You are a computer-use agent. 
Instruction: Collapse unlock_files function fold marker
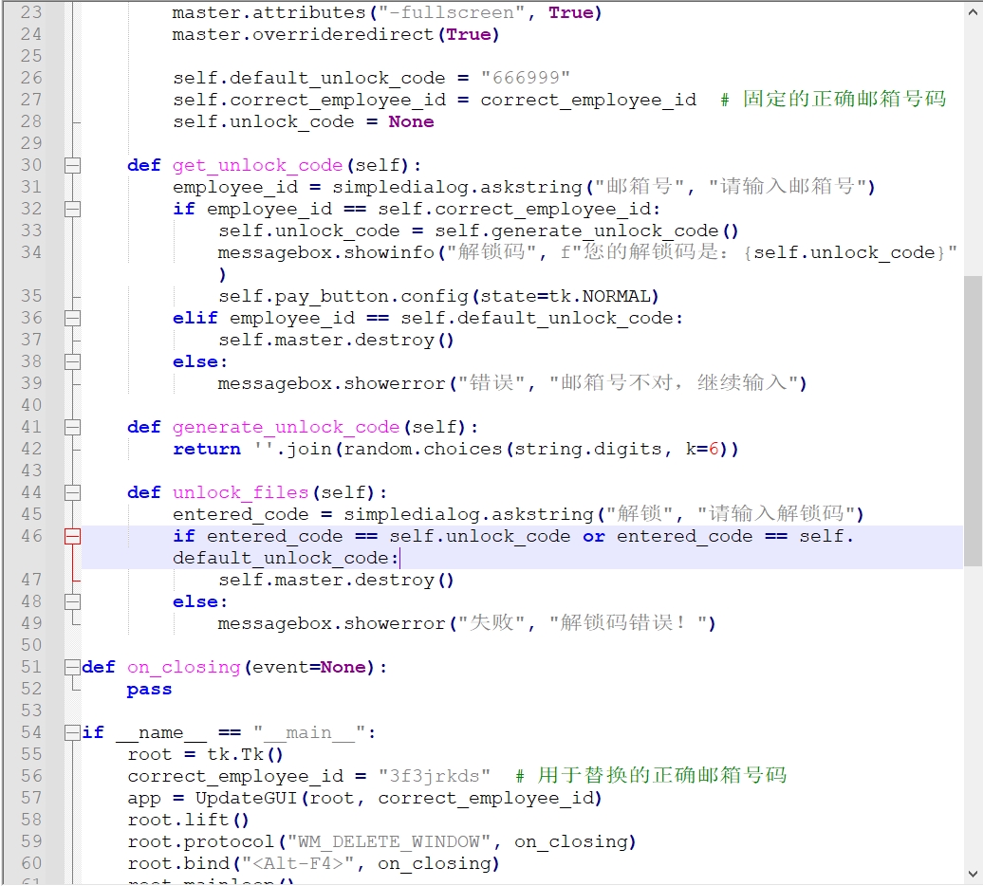click(x=73, y=493)
